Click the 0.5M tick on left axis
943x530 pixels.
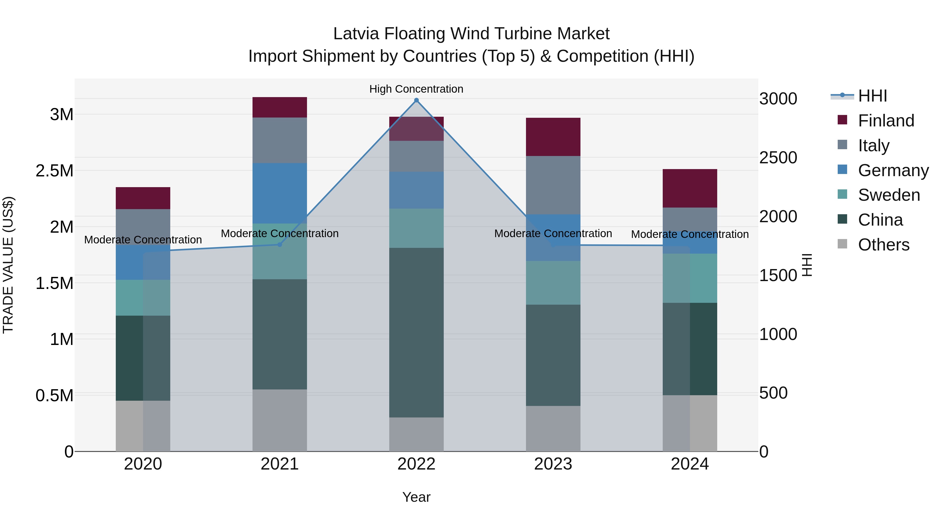pos(54,395)
